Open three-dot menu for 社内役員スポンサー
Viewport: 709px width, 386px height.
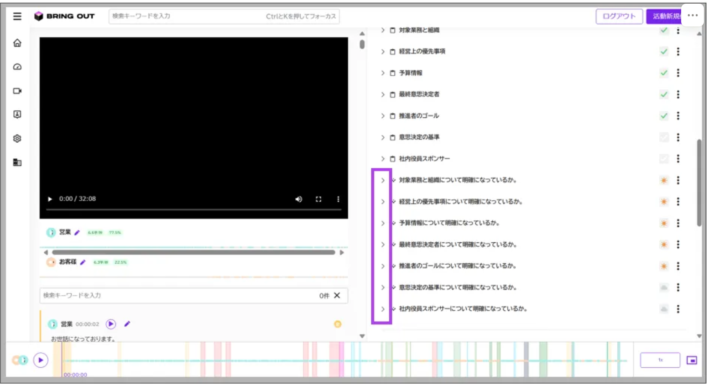coord(678,159)
